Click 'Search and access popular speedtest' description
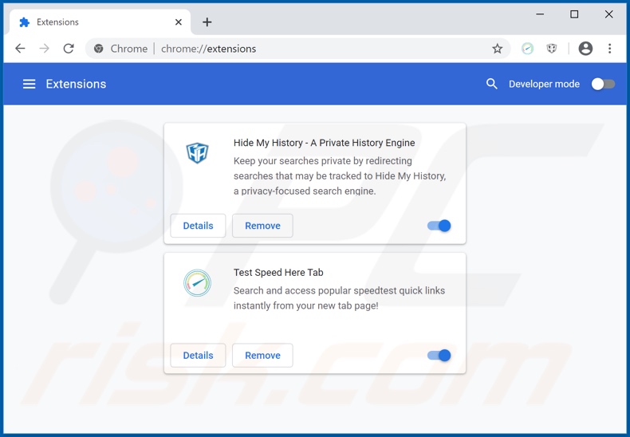 pyautogui.click(x=339, y=298)
